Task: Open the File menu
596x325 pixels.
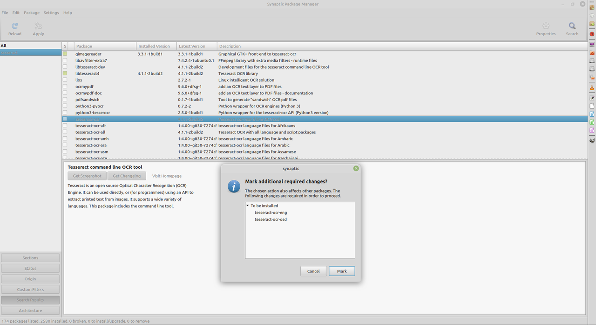Action: (x=5, y=13)
